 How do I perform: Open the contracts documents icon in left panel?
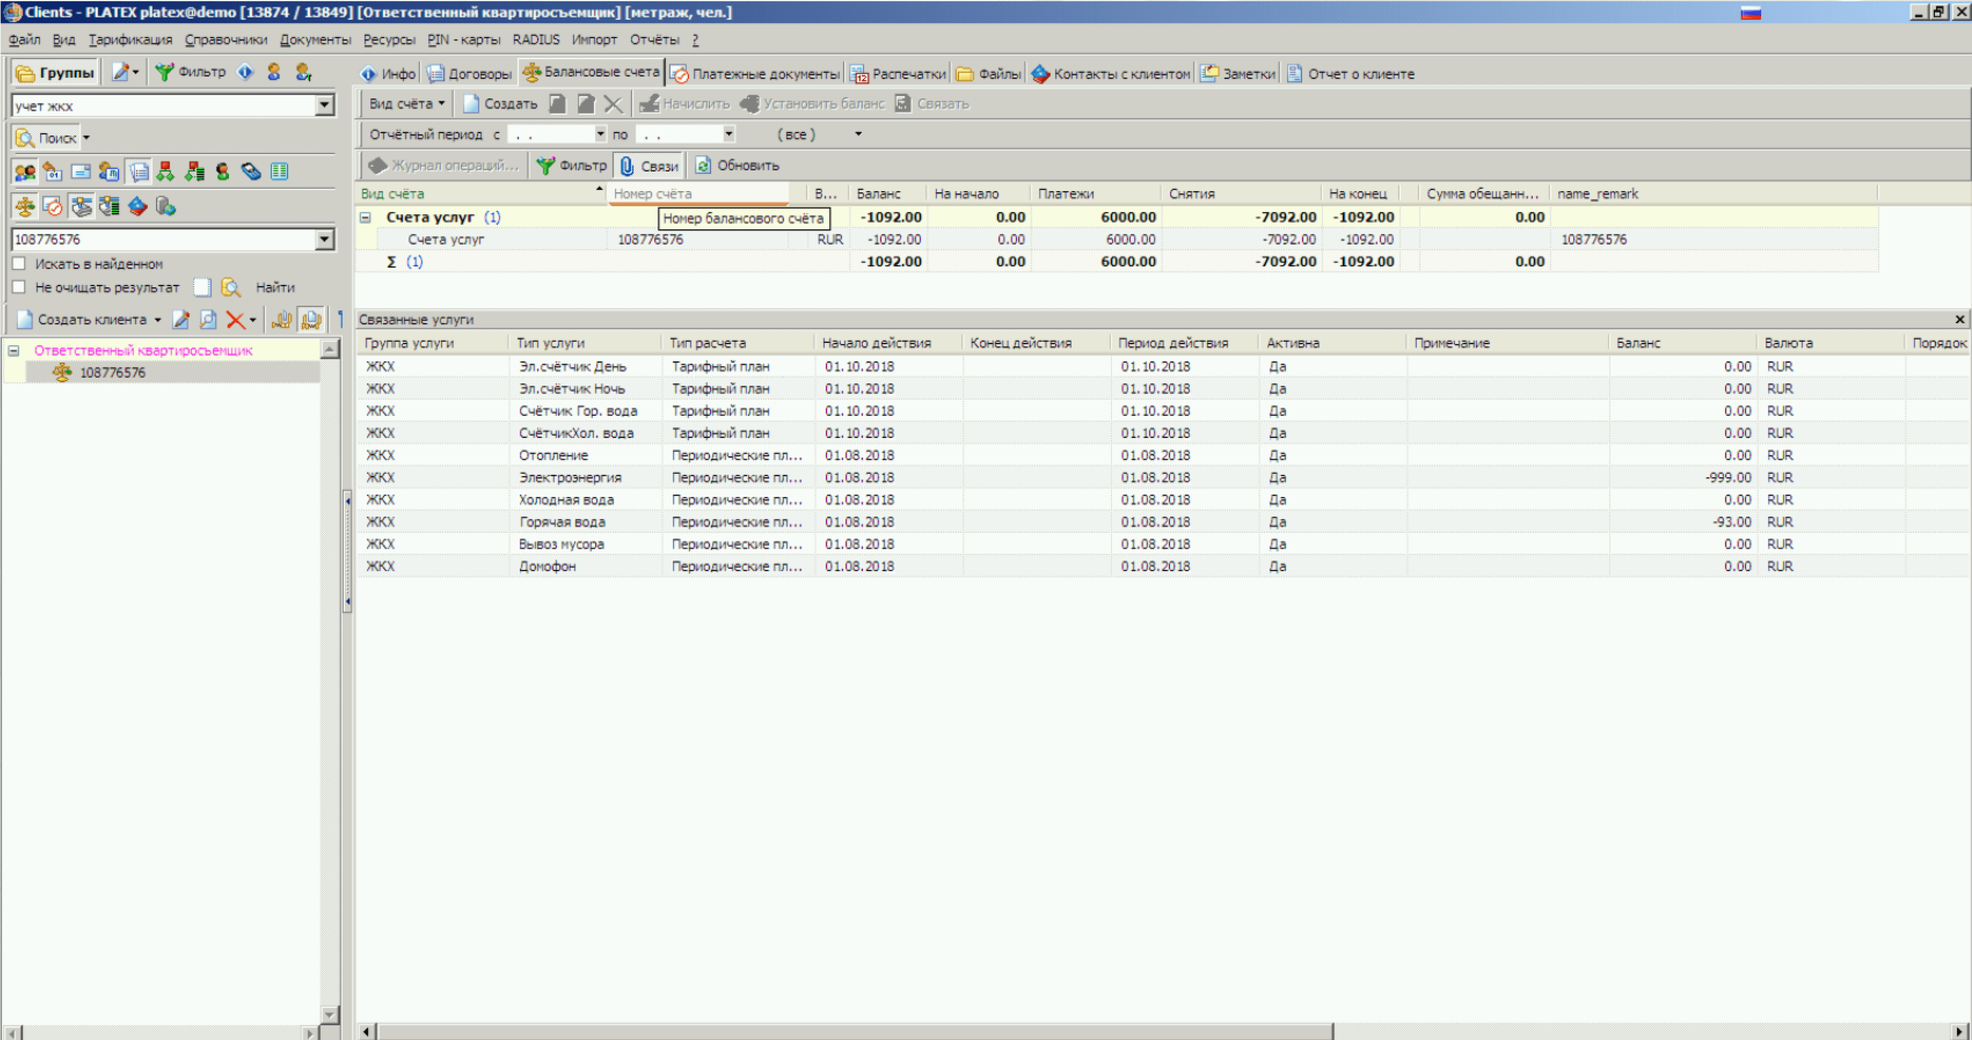point(139,171)
